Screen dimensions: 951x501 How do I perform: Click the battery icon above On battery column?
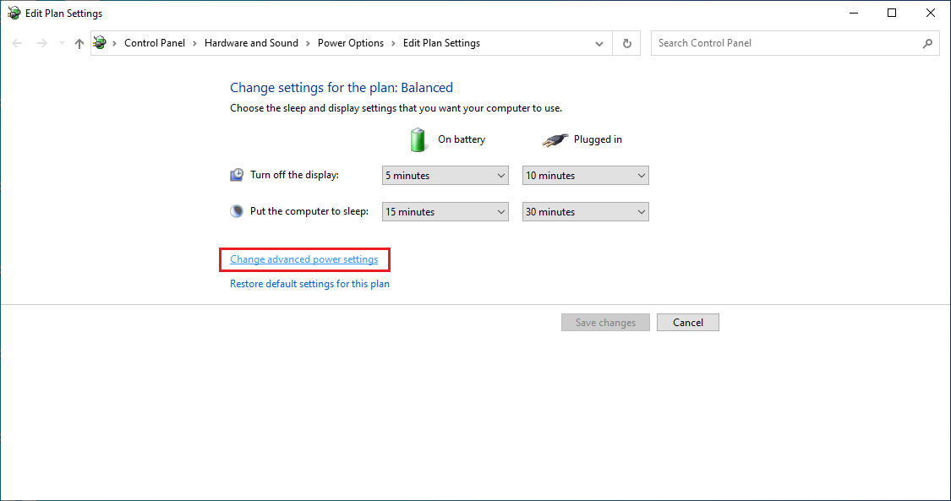[418, 139]
